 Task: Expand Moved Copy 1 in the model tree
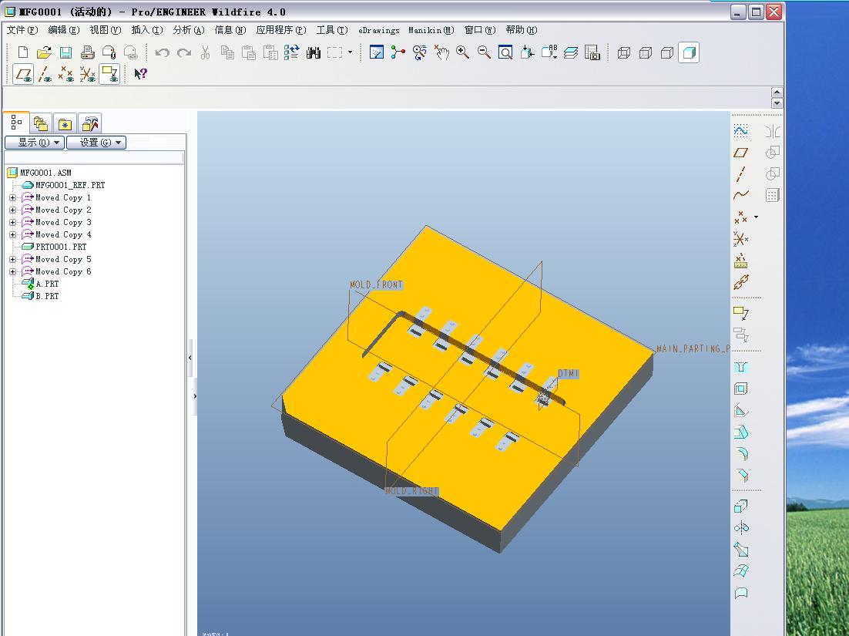12,197
